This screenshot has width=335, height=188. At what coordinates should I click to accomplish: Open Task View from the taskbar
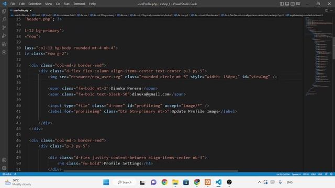pyautogui.click(x=142, y=182)
